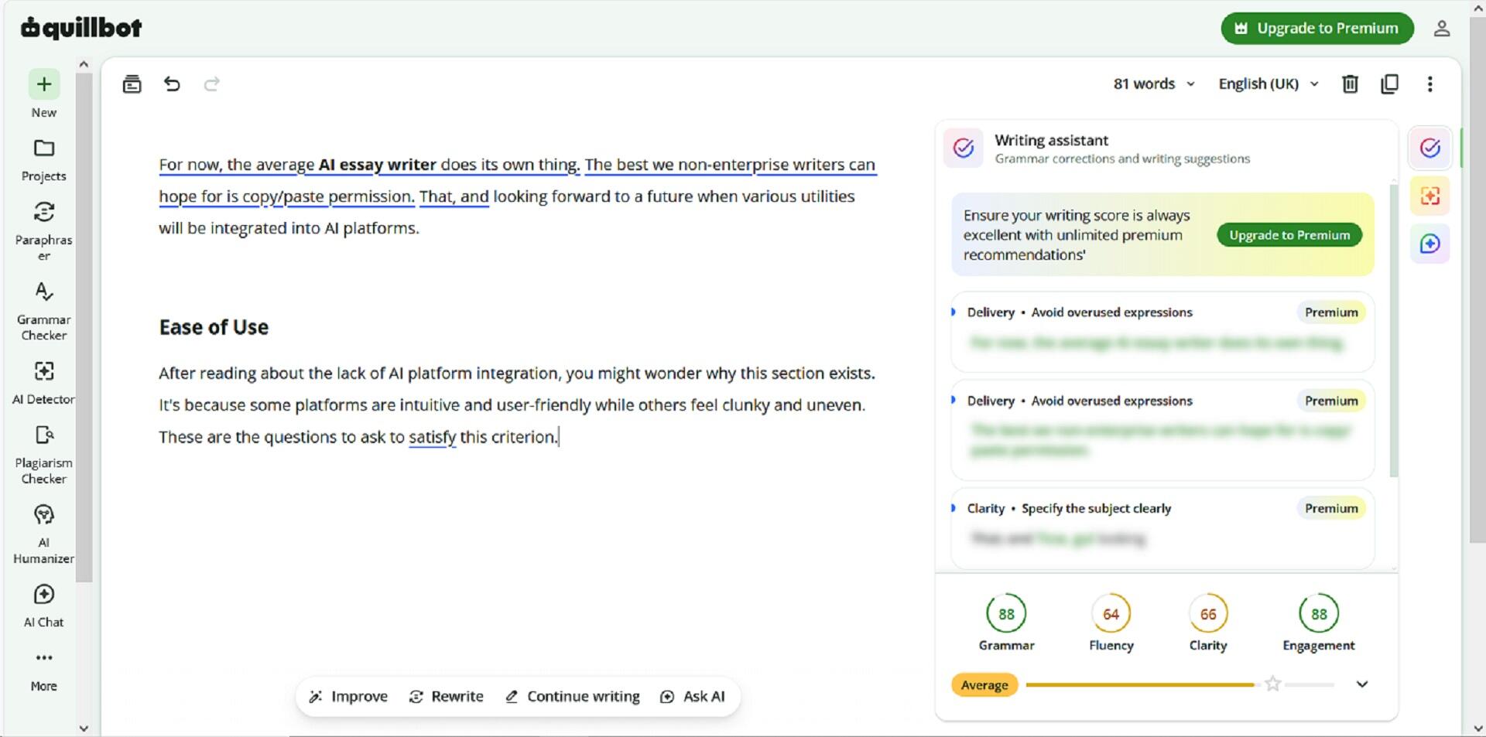Click underlined sentence starting The best we
This screenshot has width=1486, height=737.
730,165
